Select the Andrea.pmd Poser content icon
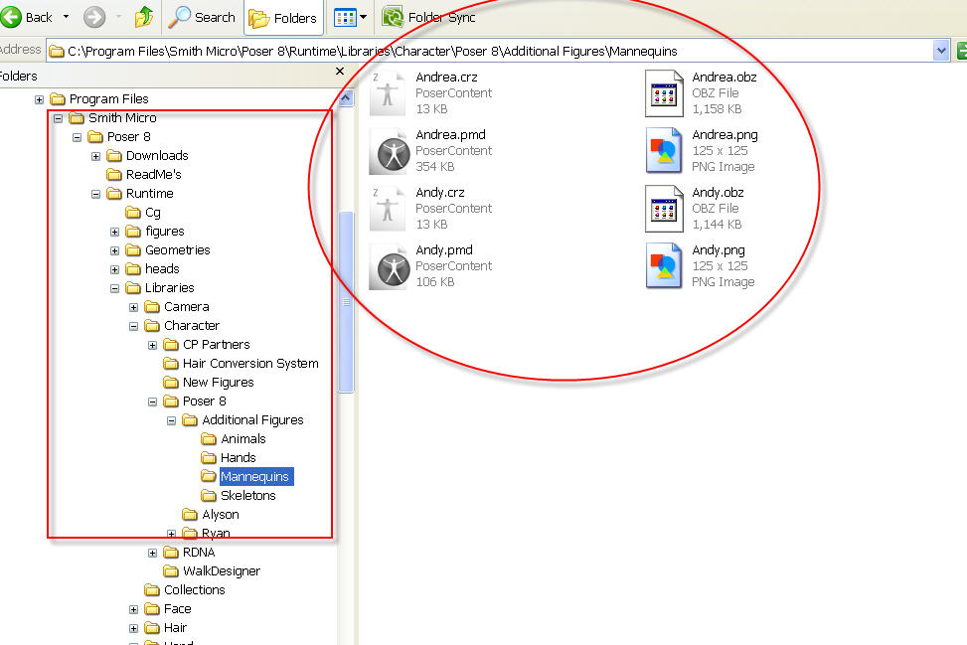The width and height of the screenshot is (967, 645). (389, 151)
